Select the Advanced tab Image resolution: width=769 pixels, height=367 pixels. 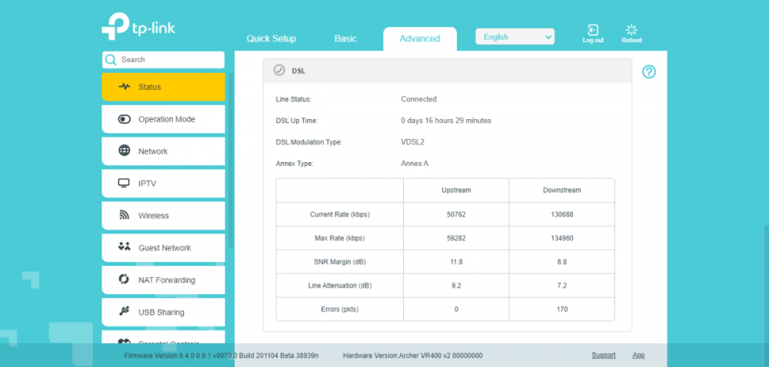coord(419,39)
